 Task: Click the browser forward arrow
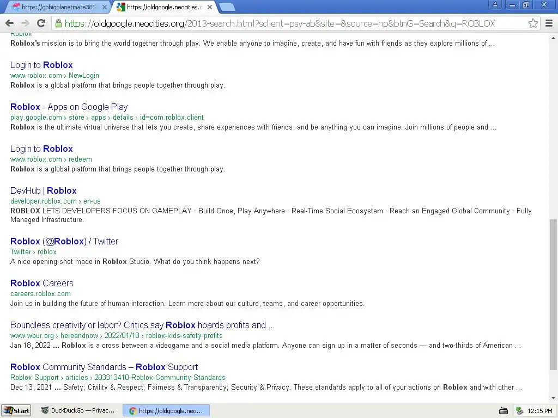click(x=25, y=23)
